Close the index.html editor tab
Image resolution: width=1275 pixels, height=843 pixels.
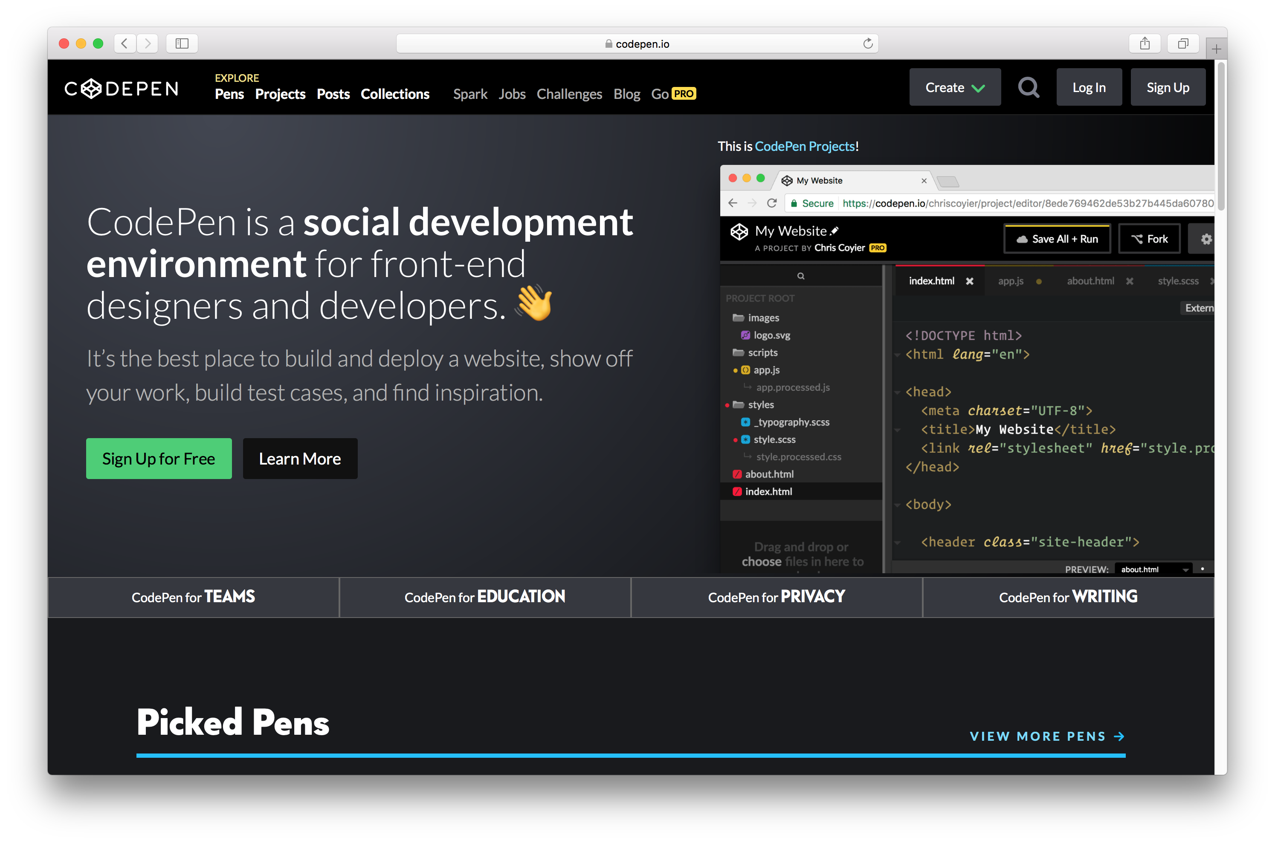click(969, 281)
